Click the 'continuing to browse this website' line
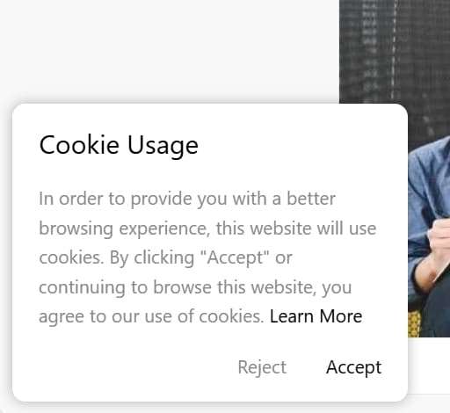Viewport: 450px width, 413px height. pos(195,287)
